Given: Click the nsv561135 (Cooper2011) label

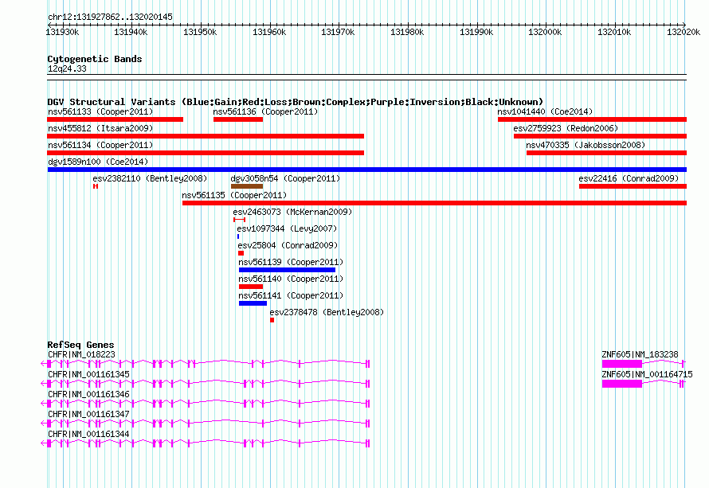Looking at the screenshot, I should (234, 195).
